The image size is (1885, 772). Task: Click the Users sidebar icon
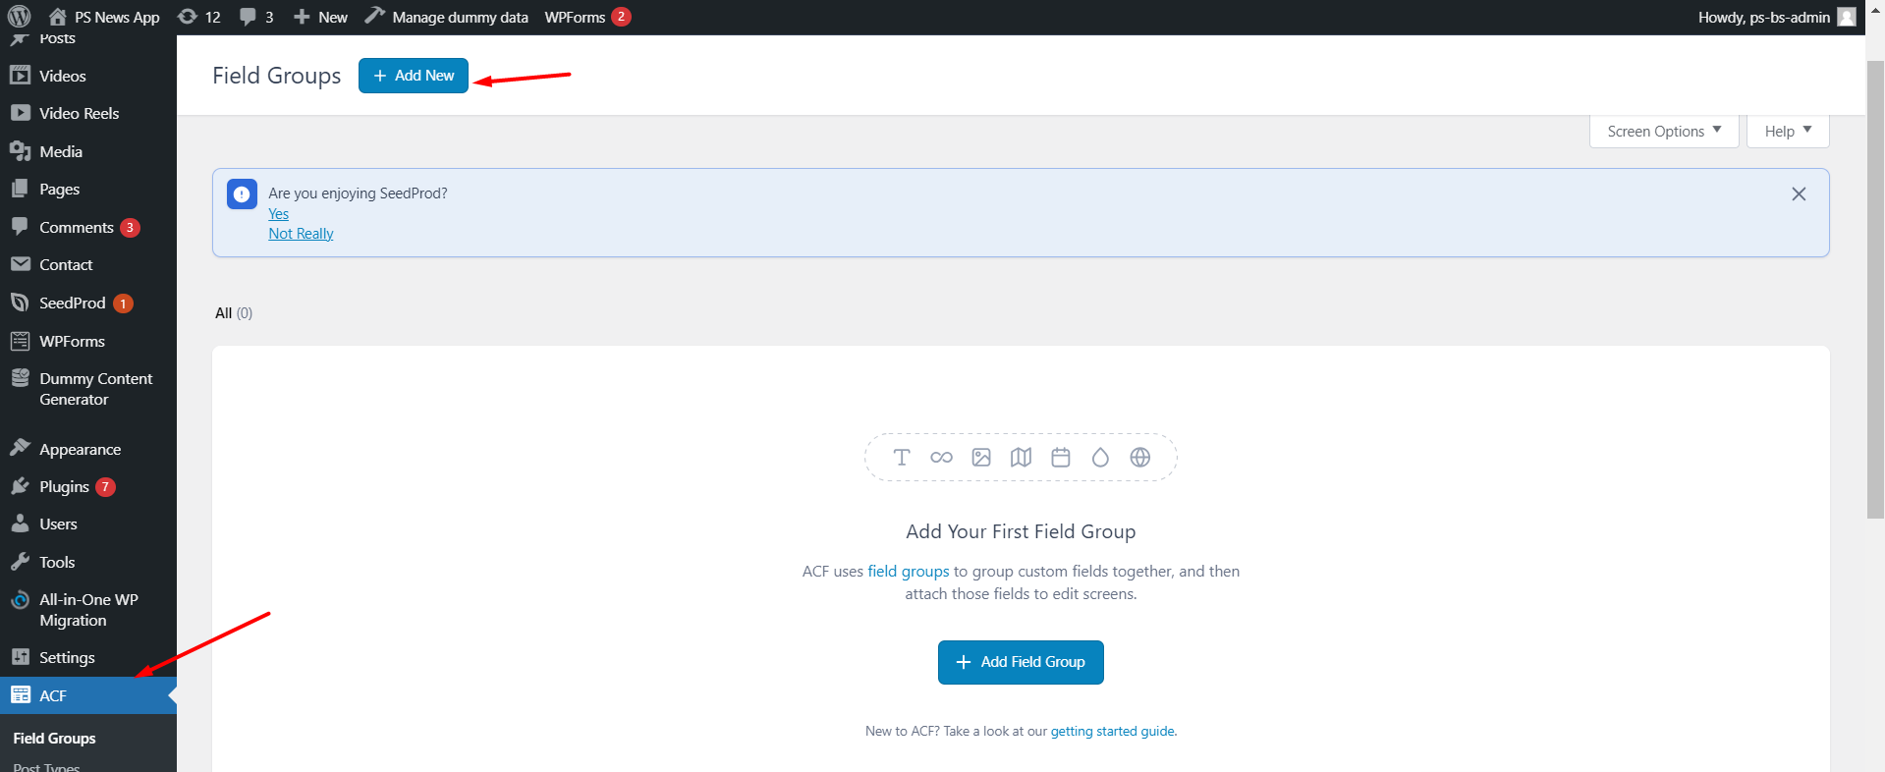pyautogui.click(x=21, y=524)
